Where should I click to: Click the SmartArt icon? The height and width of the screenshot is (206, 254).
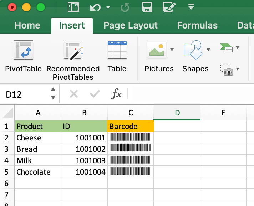point(227,48)
